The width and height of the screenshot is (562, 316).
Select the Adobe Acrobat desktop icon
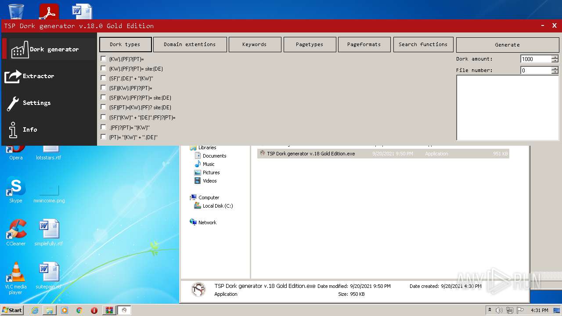tap(49, 11)
